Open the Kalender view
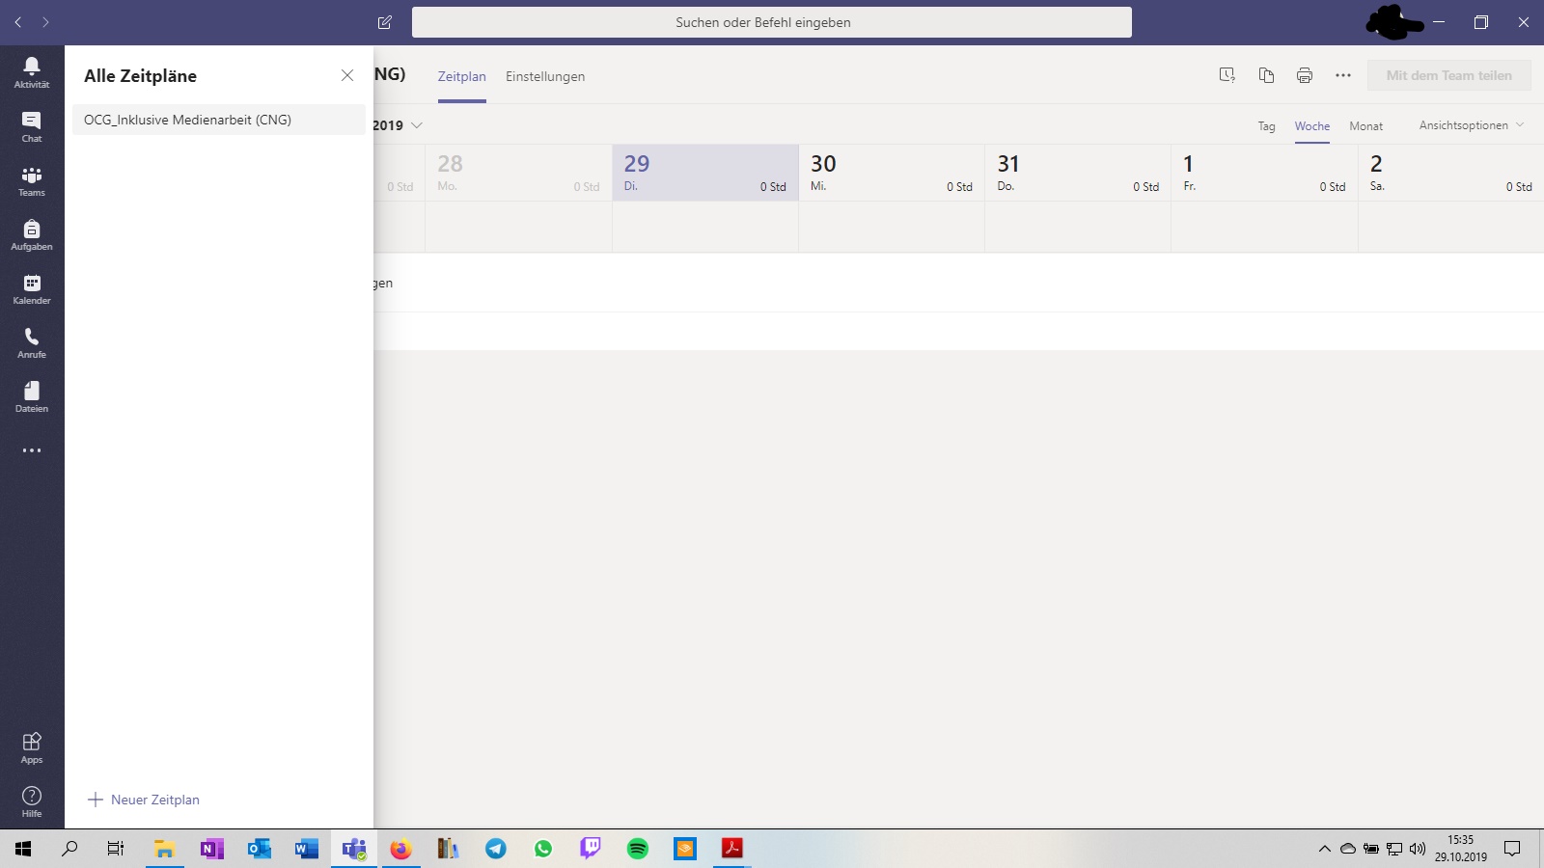1544x868 pixels. 32,288
